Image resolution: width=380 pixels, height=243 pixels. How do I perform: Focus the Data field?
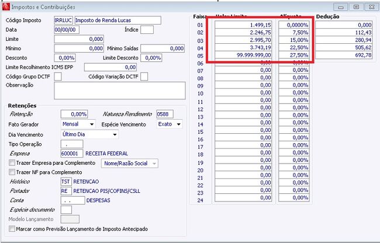[x=67, y=30]
